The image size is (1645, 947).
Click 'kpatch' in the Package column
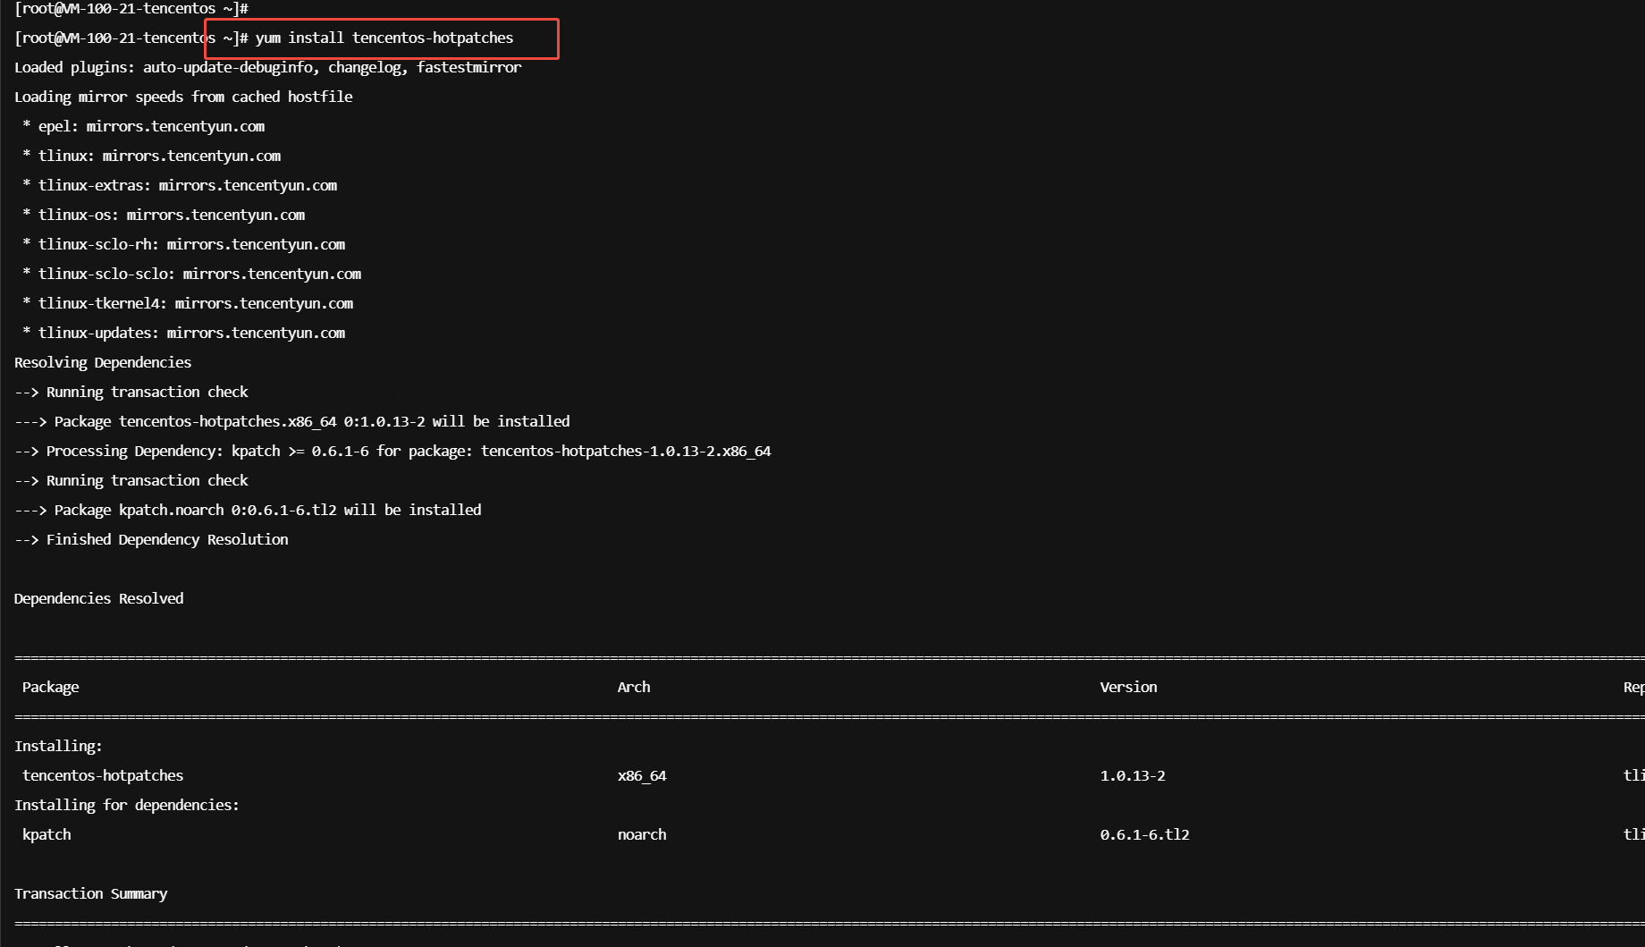[x=46, y=834]
